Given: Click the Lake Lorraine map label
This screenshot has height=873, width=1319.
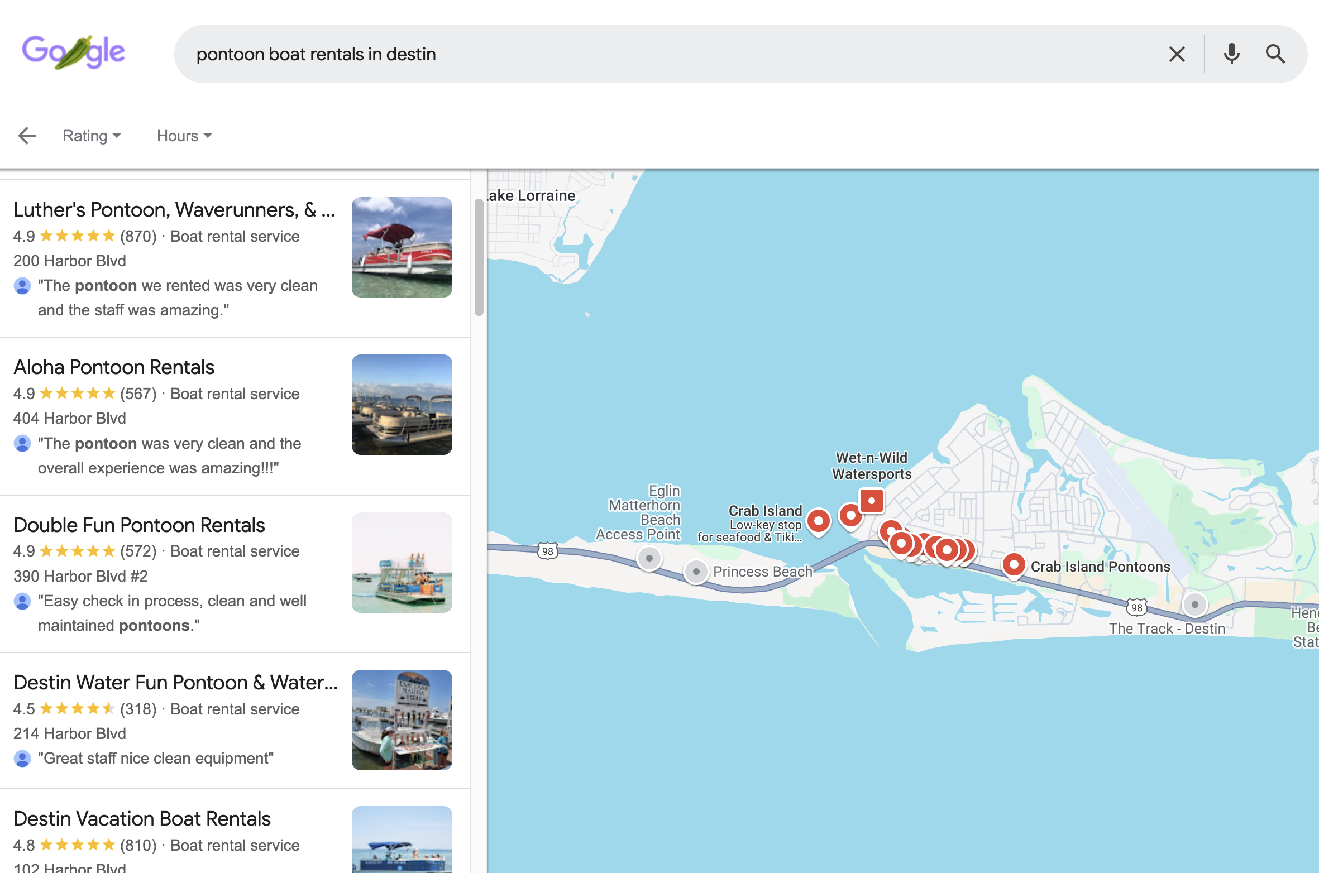Looking at the screenshot, I should pyautogui.click(x=531, y=195).
